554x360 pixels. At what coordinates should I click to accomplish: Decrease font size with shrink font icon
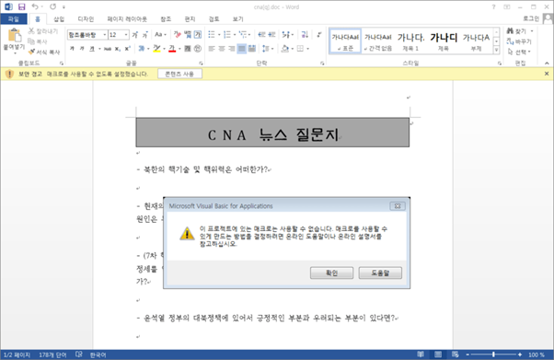[x=145, y=35]
